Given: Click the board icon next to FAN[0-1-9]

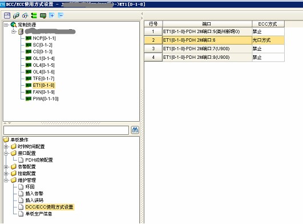Looking at the screenshot, I should click(x=29, y=92).
